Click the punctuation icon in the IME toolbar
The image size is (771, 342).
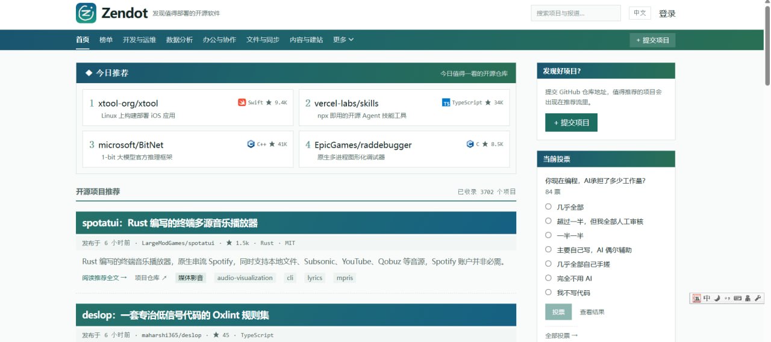[x=727, y=298]
